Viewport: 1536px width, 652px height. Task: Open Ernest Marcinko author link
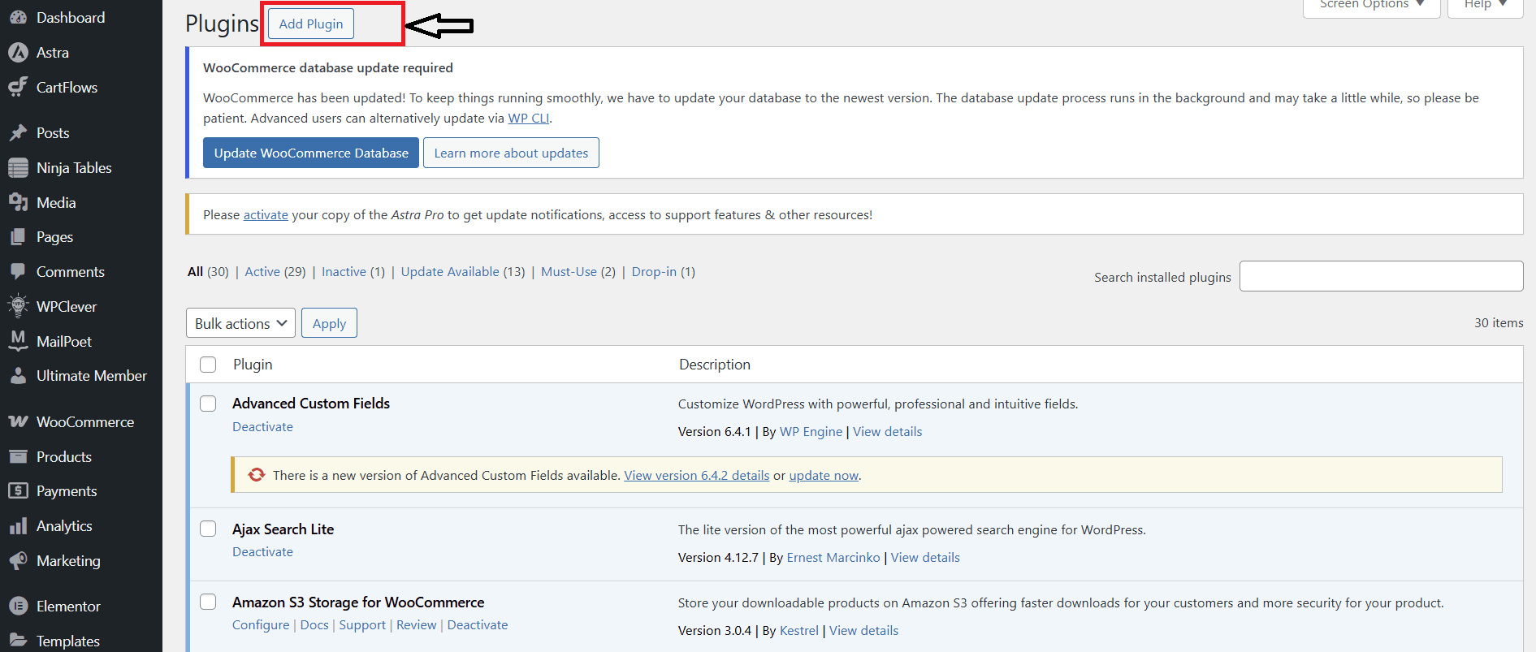pos(833,557)
